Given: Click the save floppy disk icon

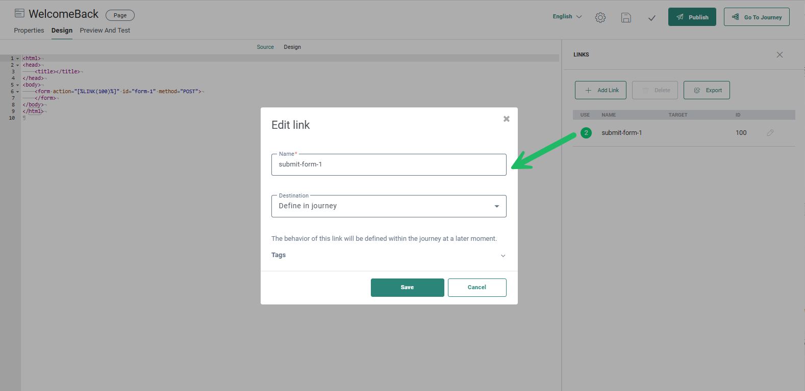Looking at the screenshot, I should click(x=626, y=17).
